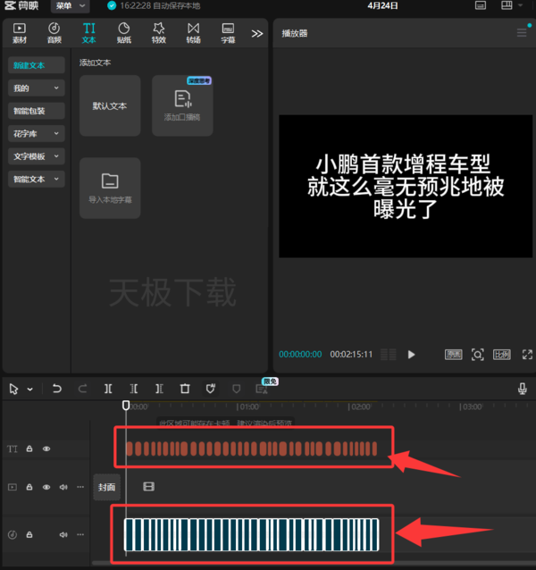Image resolution: width=536 pixels, height=570 pixels.
Task: Click the preview zoom magnifier icon
Action: [478, 355]
